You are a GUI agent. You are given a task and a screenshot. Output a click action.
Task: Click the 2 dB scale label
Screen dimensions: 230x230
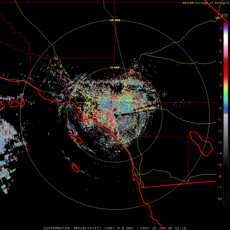click(221, 85)
